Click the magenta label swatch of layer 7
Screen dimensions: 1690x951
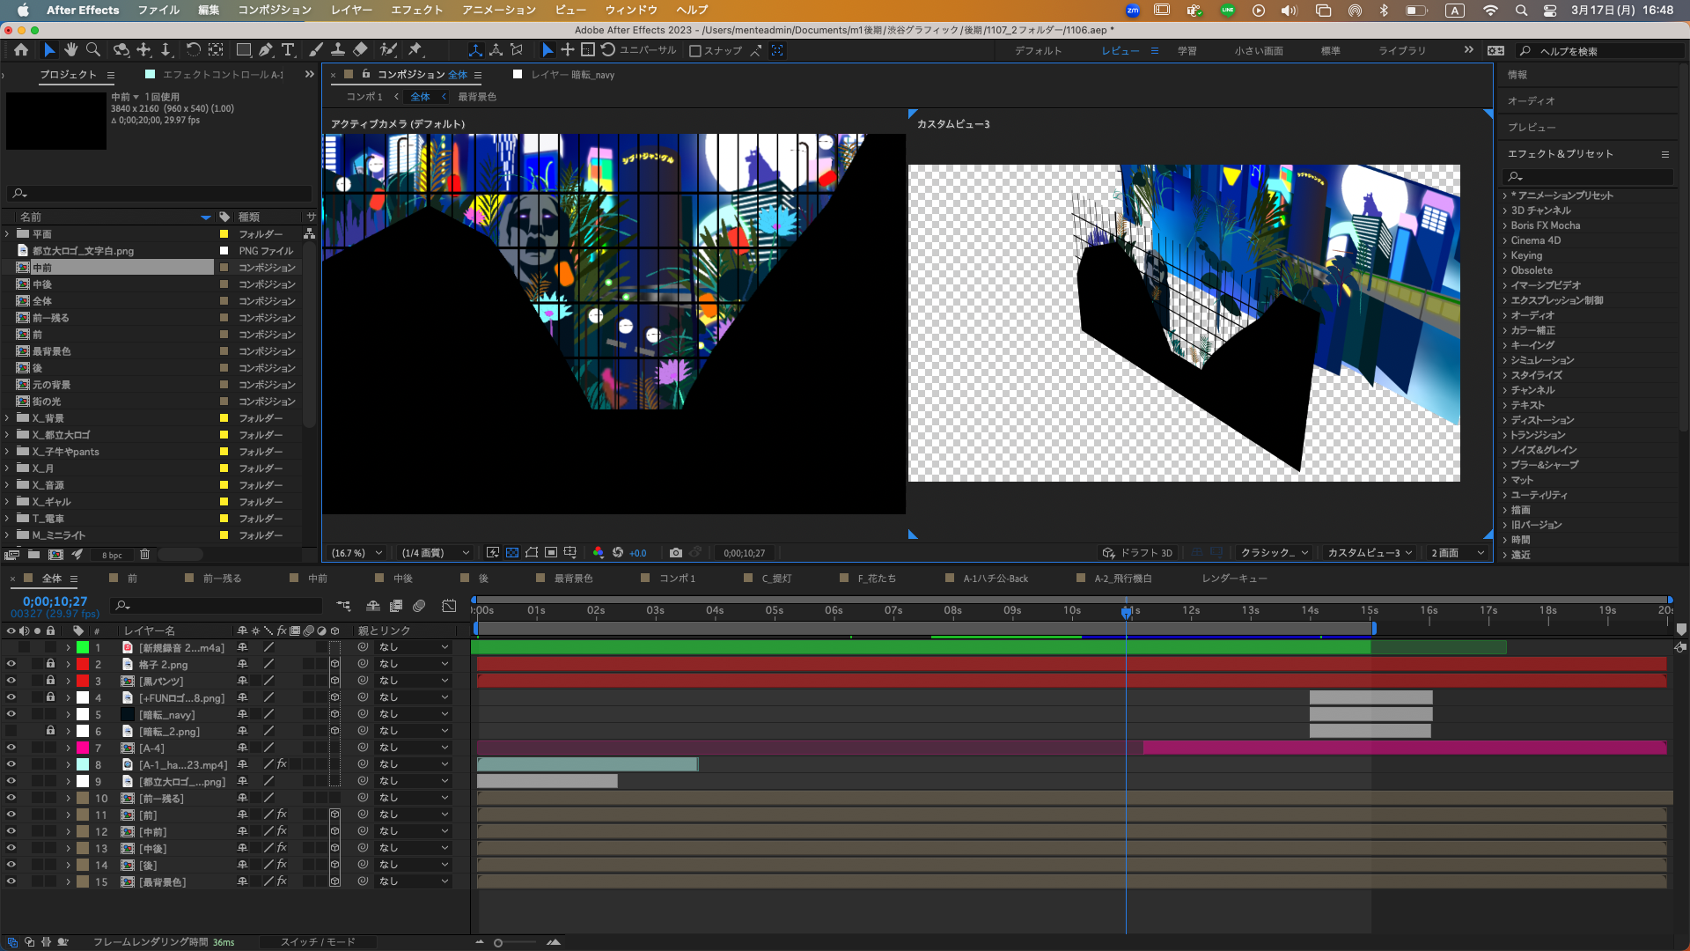tap(83, 748)
